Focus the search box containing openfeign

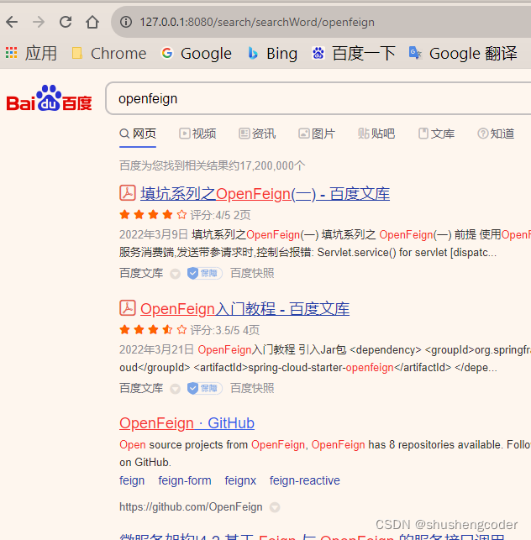(318, 98)
